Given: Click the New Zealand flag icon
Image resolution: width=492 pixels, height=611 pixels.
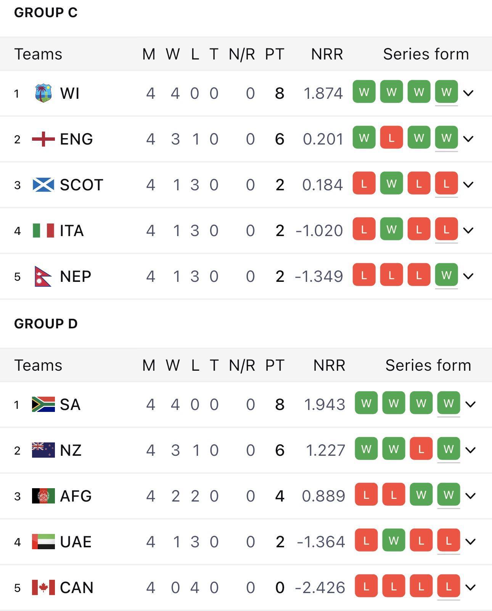Looking at the screenshot, I should click(43, 450).
